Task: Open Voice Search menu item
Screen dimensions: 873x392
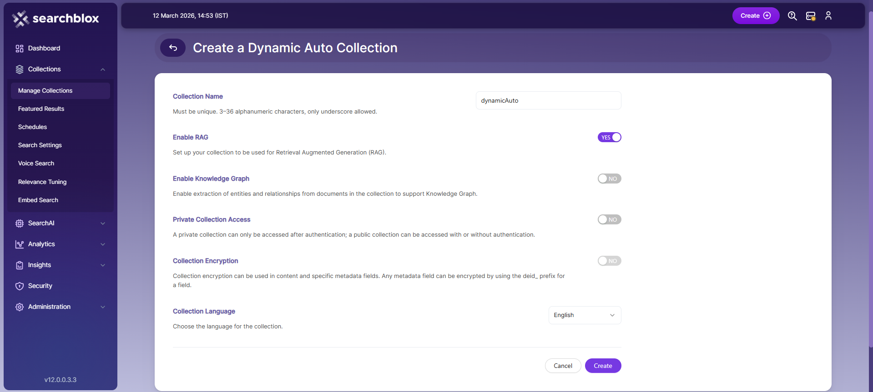Action: (61, 164)
